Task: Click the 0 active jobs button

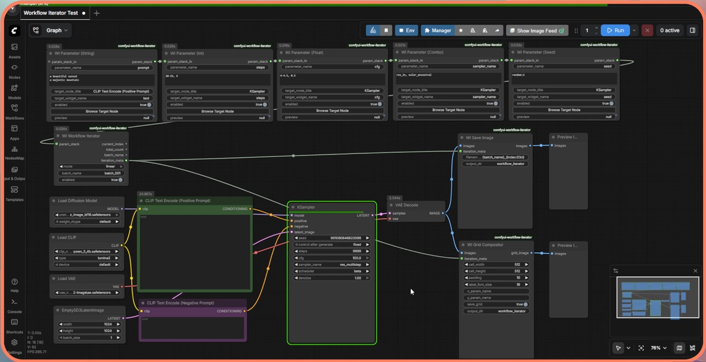Action: [670, 30]
